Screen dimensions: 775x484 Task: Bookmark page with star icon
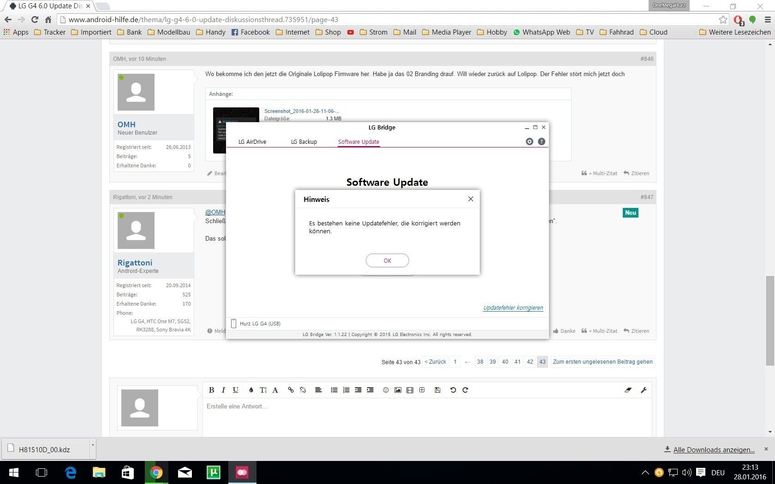723,20
